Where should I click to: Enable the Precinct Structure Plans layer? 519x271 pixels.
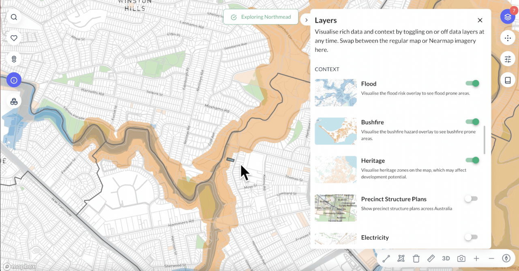pyautogui.click(x=471, y=199)
